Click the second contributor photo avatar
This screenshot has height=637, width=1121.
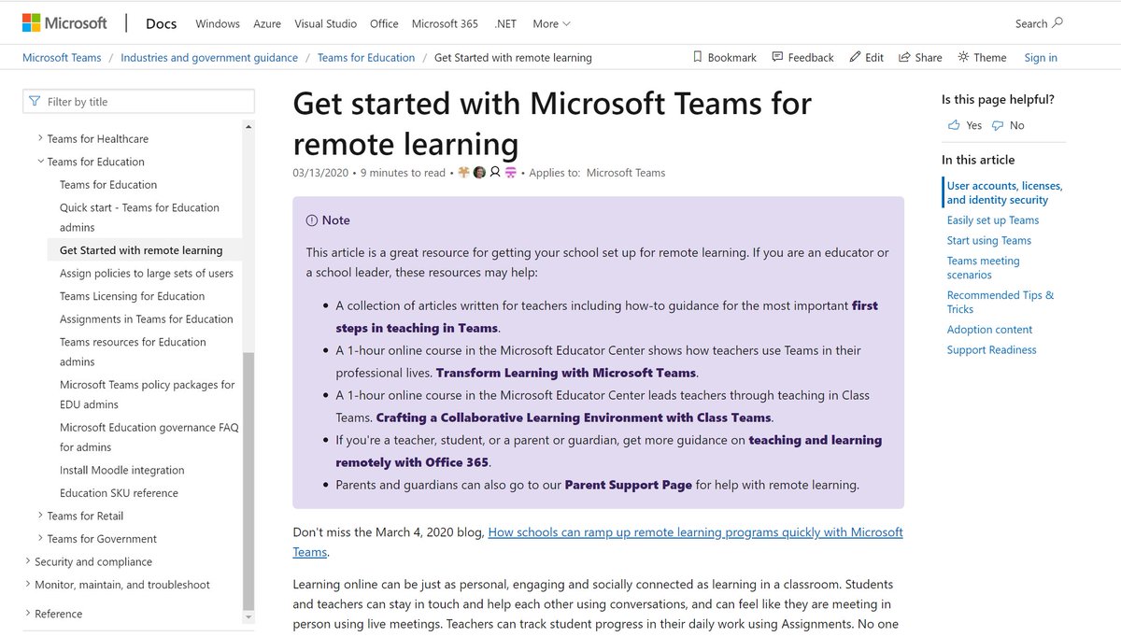tap(479, 172)
